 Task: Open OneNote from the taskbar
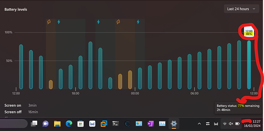(151, 124)
